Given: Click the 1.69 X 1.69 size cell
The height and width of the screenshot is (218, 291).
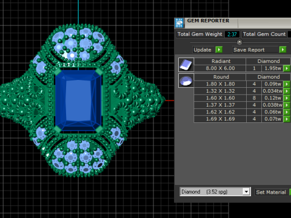Looking at the screenshot, I should (220, 119).
